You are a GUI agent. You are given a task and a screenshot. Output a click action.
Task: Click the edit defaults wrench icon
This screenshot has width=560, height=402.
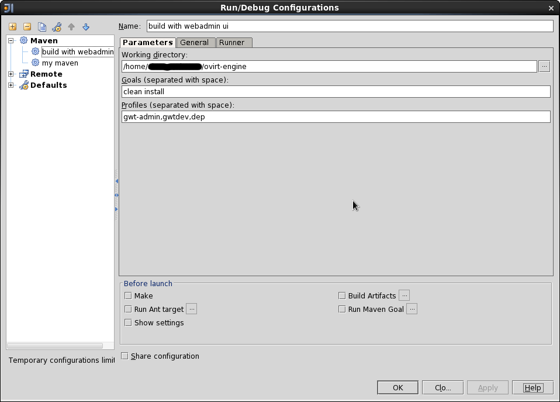57,27
